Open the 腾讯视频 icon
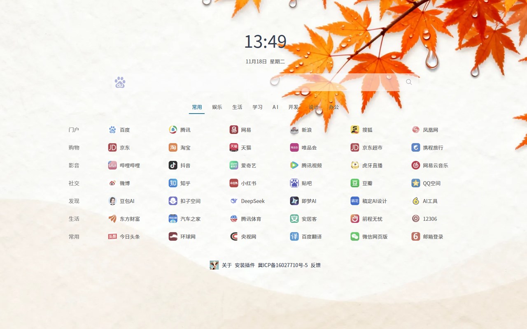This screenshot has width=527, height=329. tap(294, 165)
